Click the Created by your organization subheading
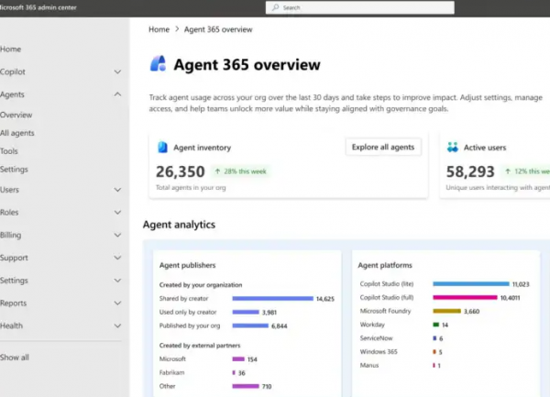Screen dimensions: 550x397 (x=201, y=285)
